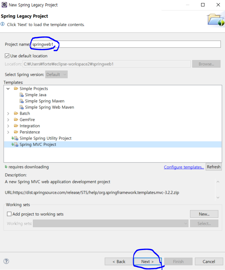Cancel the New Spring Legacy Project wizard
225x270 pixels.
(209, 262)
